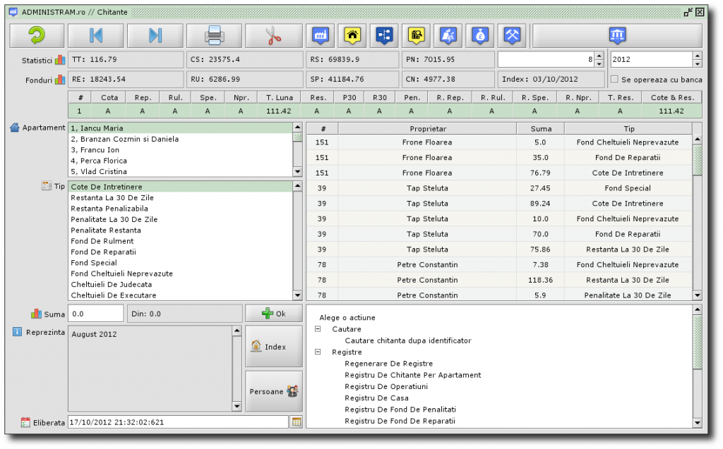The width and height of the screenshot is (723, 449).
Task: Click the Apartament list scroll-down arrow
Action: [297, 172]
